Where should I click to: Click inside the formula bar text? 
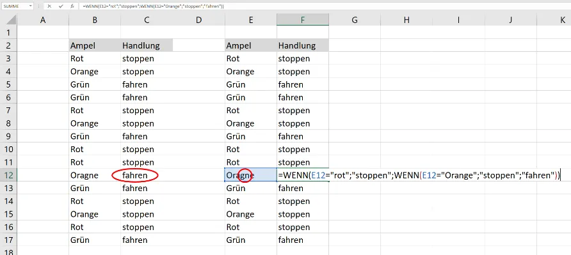(x=153, y=6)
